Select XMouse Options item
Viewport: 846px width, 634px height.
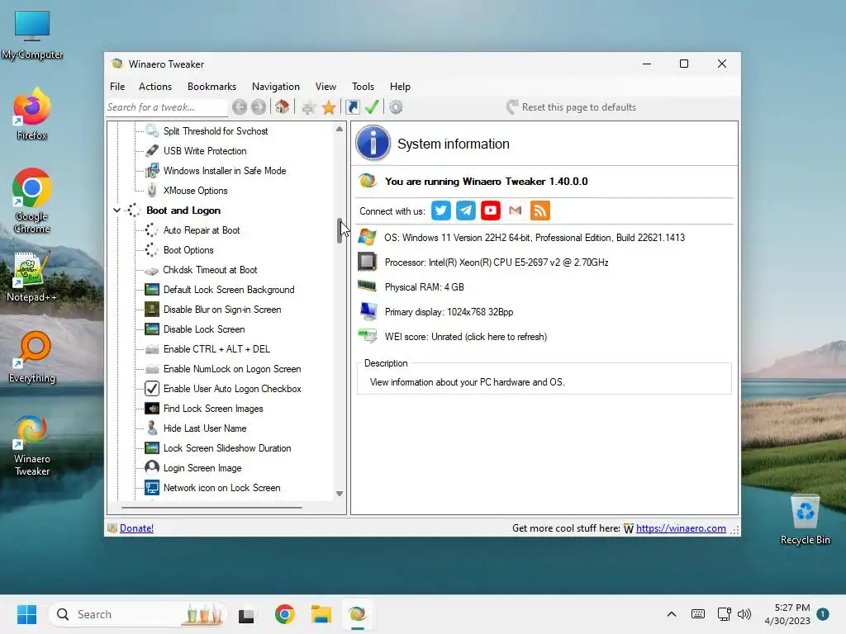click(195, 191)
